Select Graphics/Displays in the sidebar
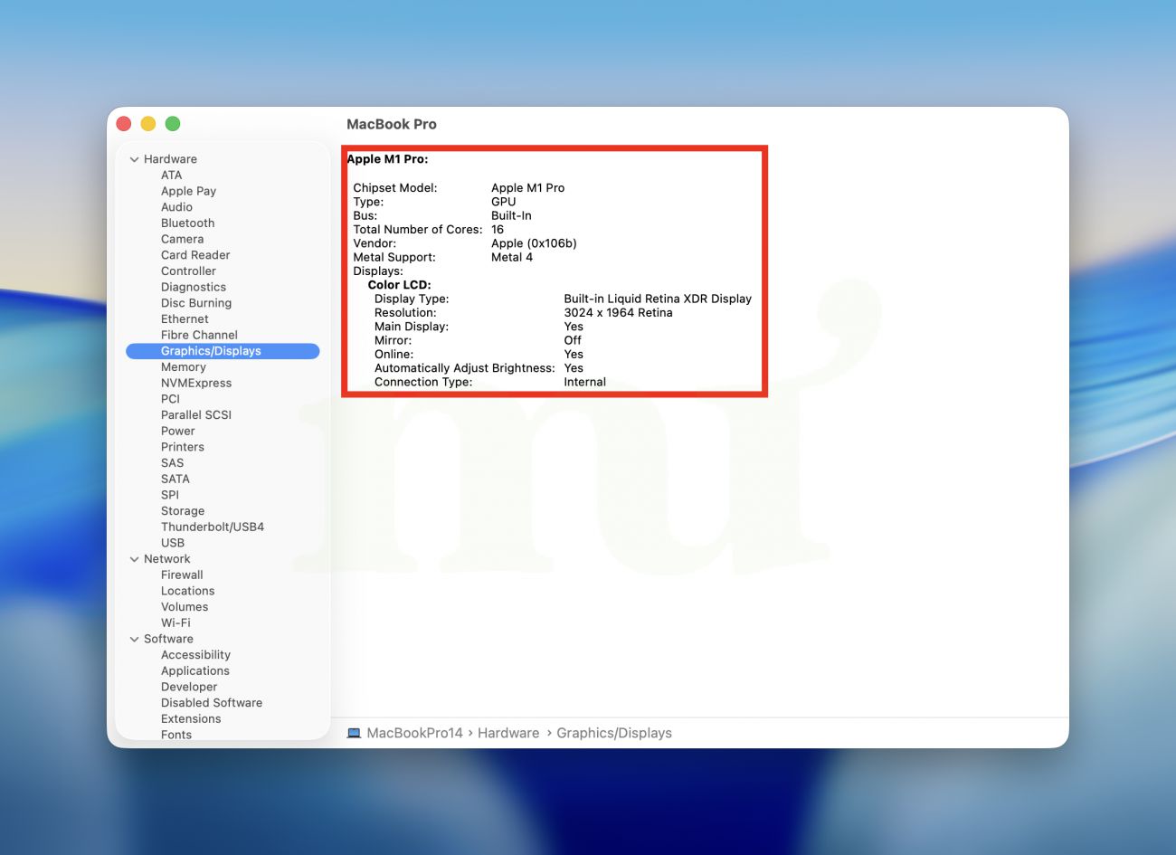The image size is (1176, 855). pos(211,351)
